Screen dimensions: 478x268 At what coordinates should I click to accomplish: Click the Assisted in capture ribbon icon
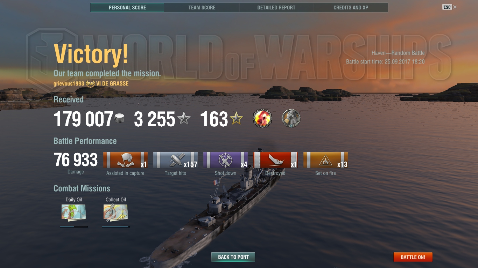pos(125,160)
